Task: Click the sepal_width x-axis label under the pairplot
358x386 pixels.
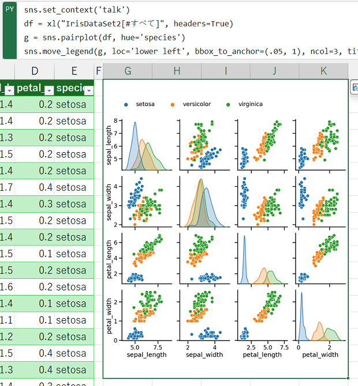Action: 204,355
